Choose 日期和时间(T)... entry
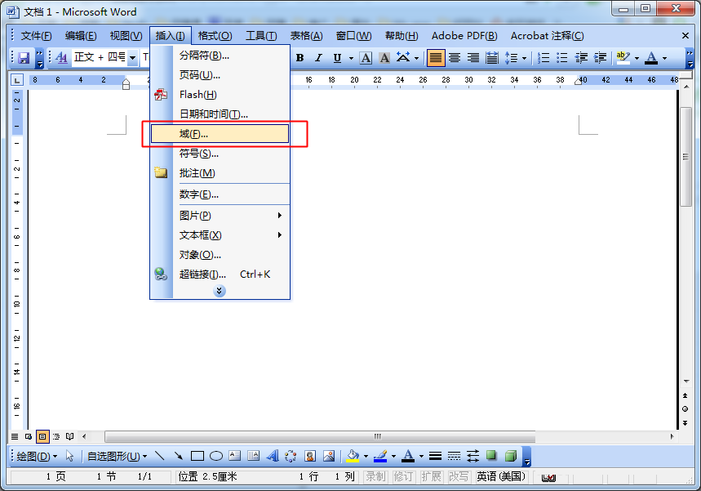Screen dimensions: 701x491 tap(220, 114)
